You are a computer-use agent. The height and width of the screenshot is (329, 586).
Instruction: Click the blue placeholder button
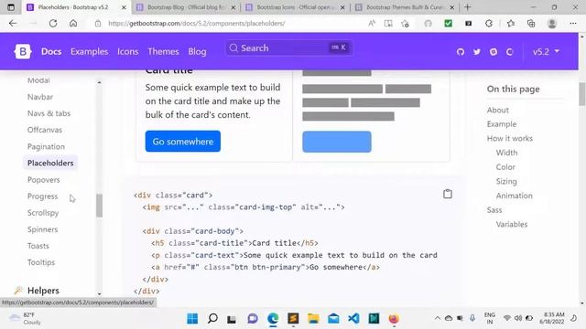[337, 142]
